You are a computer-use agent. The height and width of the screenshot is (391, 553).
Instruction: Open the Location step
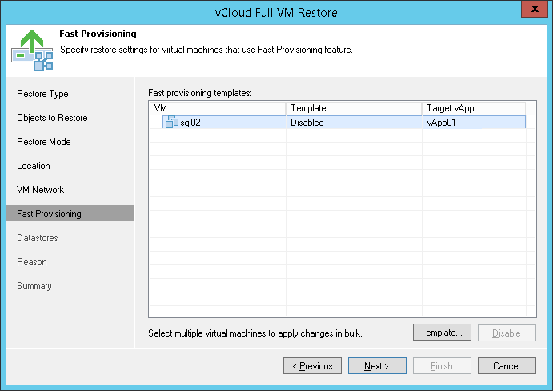point(34,166)
